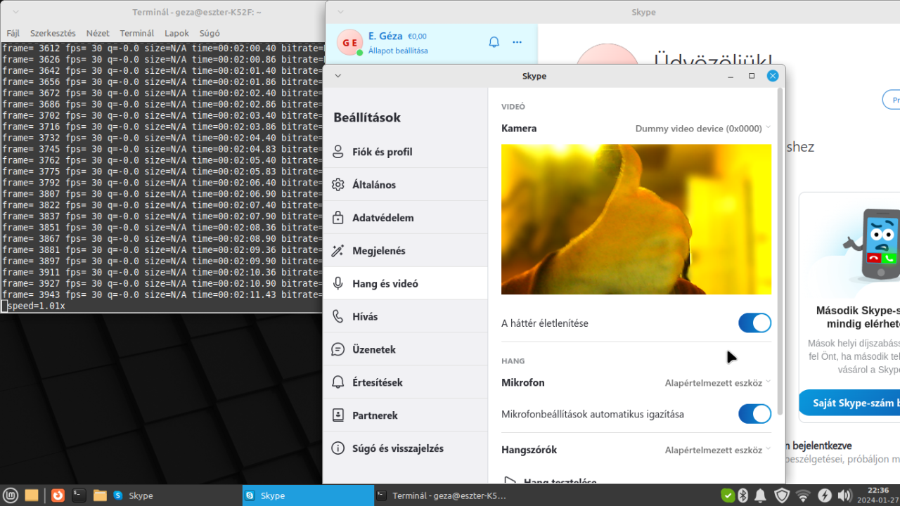This screenshot has height=506, width=900.
Task: Select the Partnerek settings section
Action: (x=406, y=415)
